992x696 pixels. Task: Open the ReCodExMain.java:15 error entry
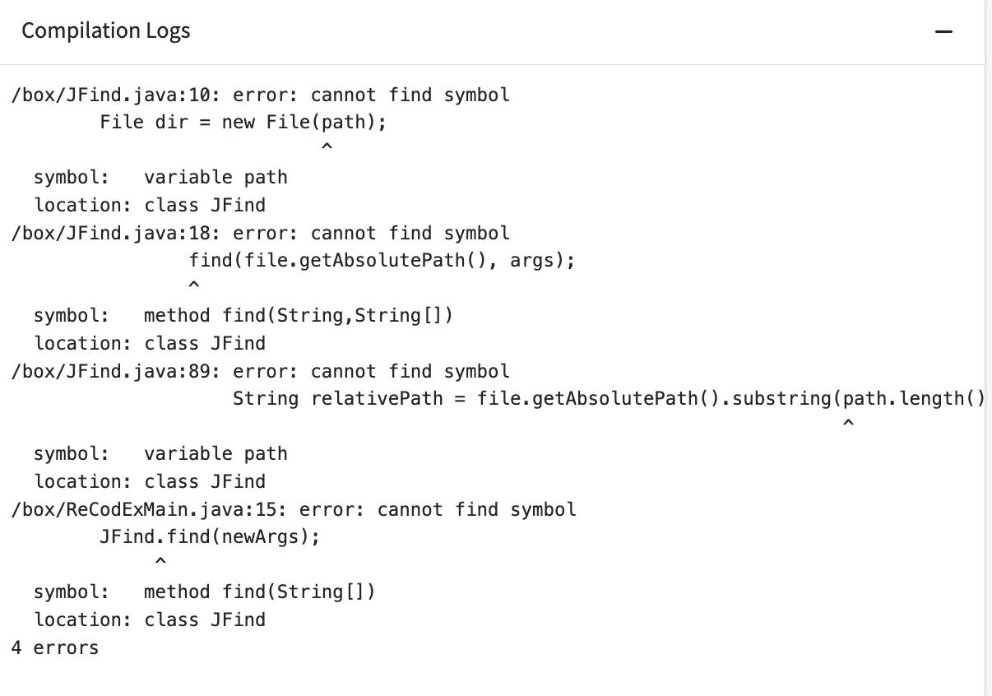pyautogui.click(x=292, y=509)
